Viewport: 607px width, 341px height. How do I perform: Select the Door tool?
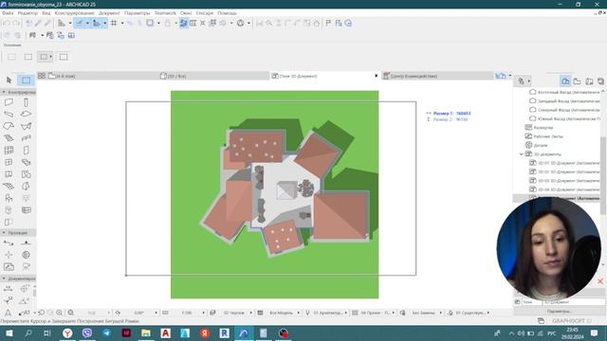click(x=26, y=150)
